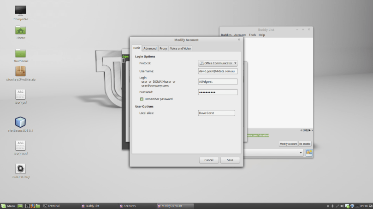This screenshot has height=209, width=373.
Task: Switch to Buddy List window in taskbar
Action: coord(99,206)
